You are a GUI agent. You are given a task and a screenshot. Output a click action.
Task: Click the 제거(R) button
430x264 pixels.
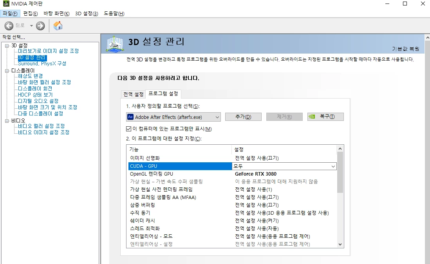[x=284, y=117]
